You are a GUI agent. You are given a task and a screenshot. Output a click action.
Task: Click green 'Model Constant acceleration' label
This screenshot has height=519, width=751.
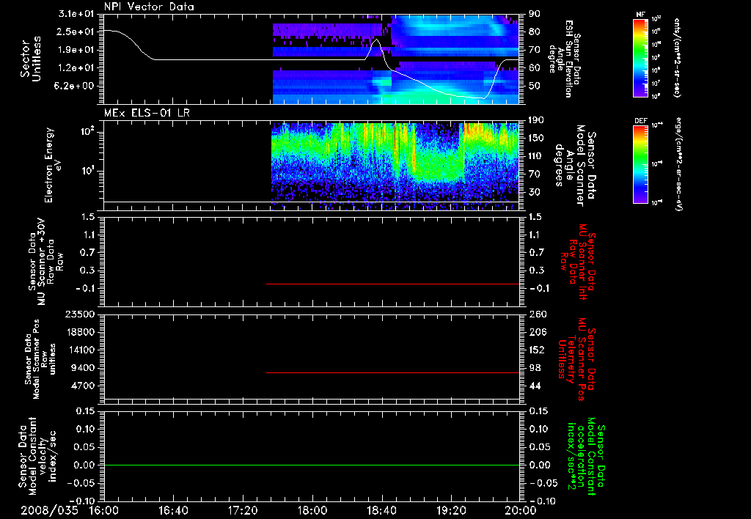586,457
